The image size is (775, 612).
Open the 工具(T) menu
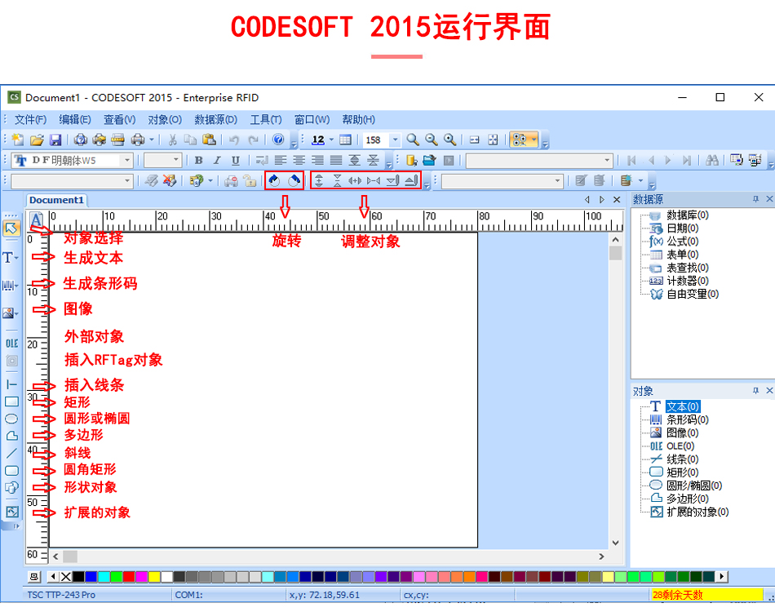click(x=265, y=120)
